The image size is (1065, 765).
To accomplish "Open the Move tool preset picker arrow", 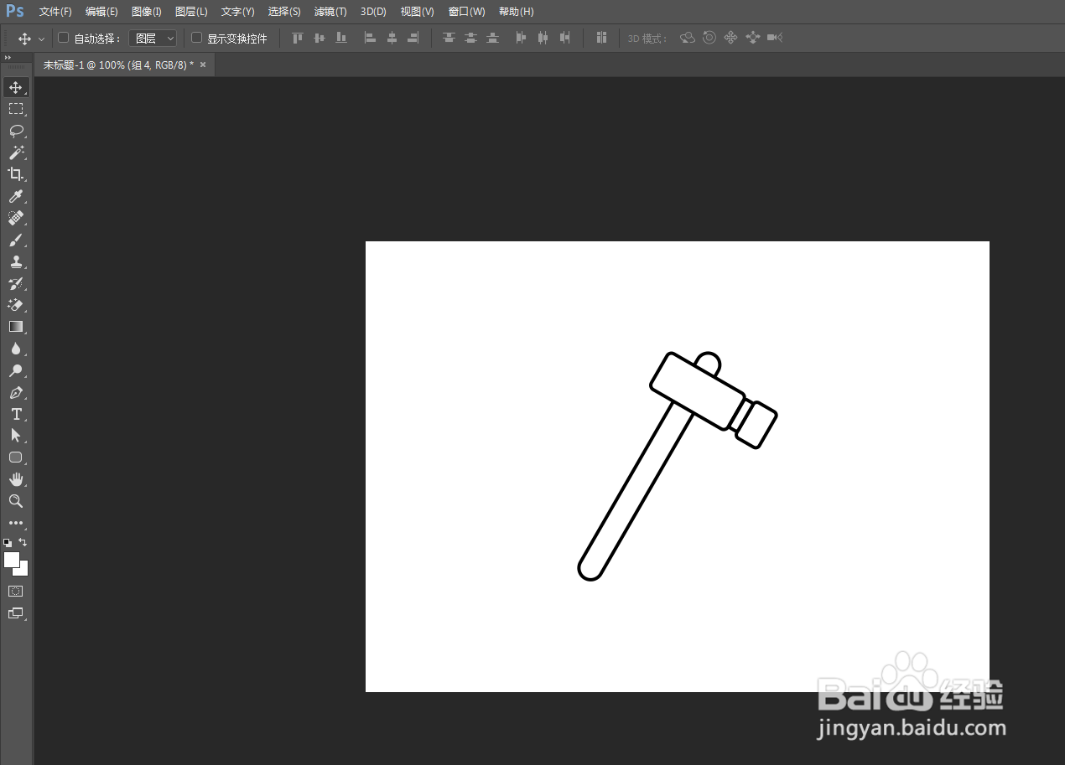I will point(41,39).
